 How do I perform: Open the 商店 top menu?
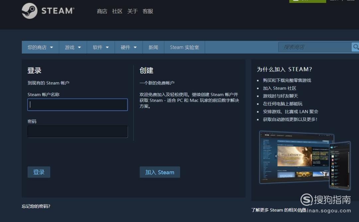tap(102, 11)
